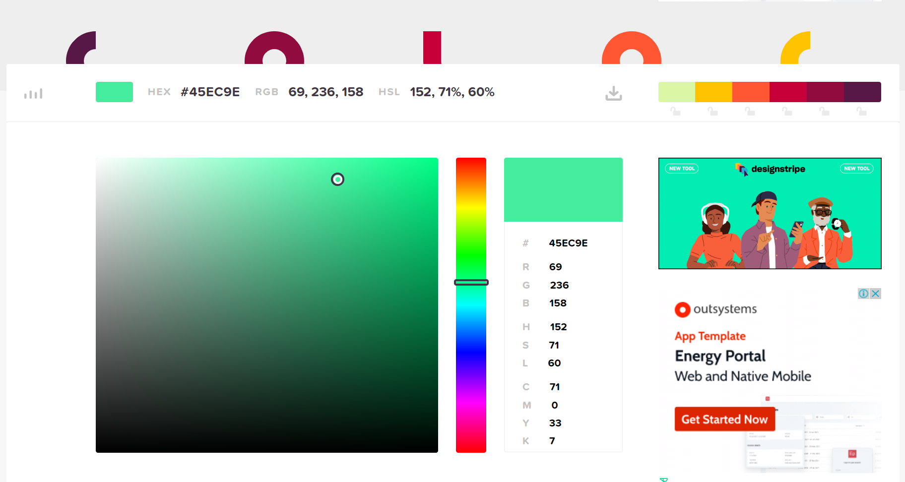Click the Get Started Now button
The height and width of the screenshot is (482, 905).
point(724,419)
